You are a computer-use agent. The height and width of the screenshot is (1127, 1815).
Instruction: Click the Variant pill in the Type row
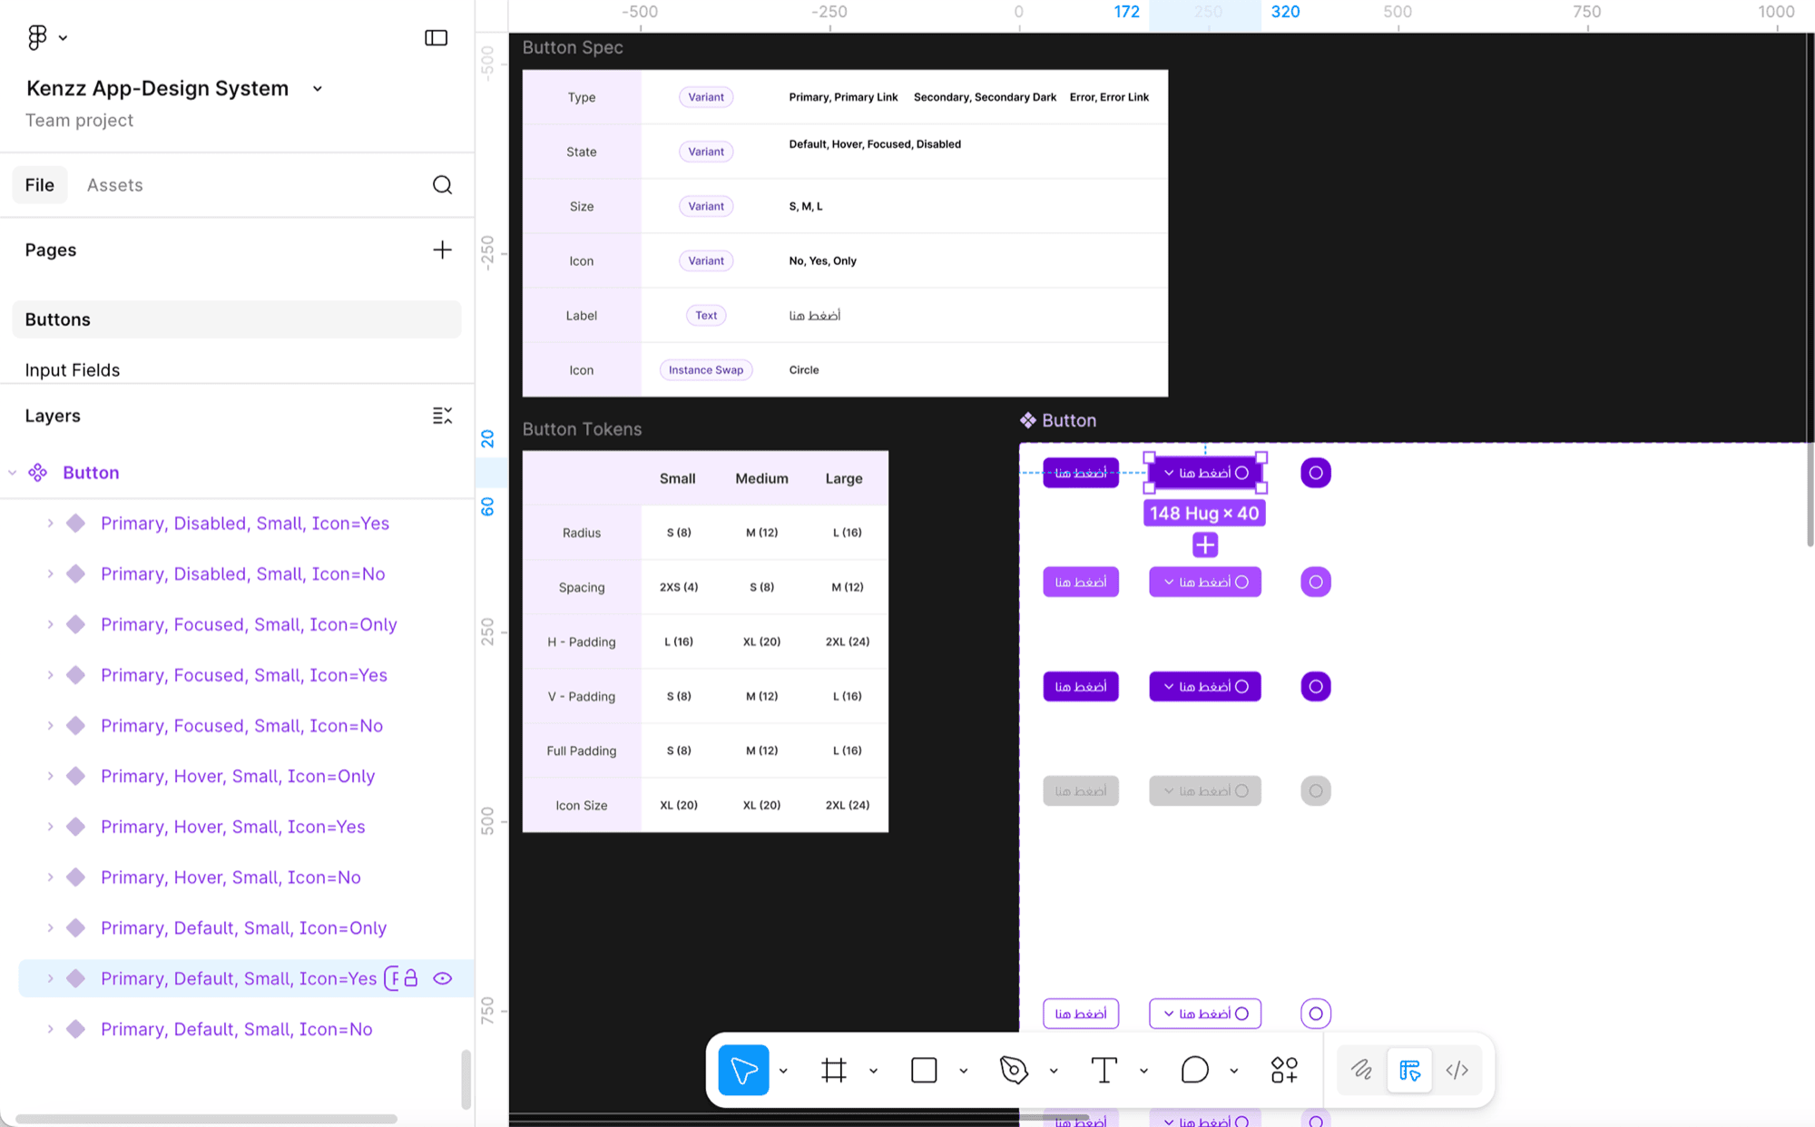point(706,97)
